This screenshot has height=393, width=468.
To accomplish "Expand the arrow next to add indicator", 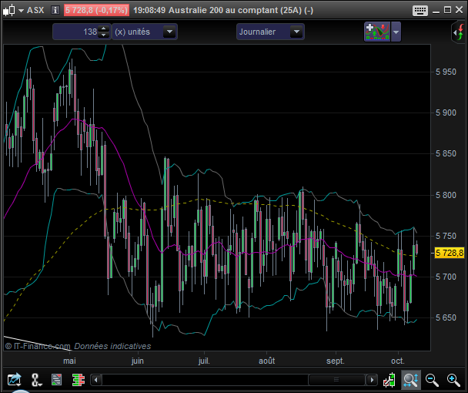I will 396,32.
